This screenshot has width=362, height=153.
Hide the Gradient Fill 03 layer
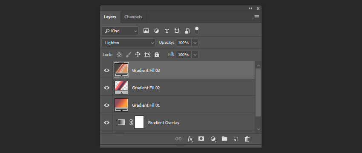tap(106, 70)
